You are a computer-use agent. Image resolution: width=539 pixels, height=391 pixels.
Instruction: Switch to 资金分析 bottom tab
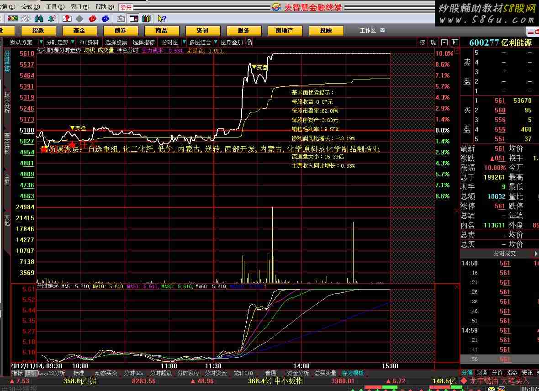(x=298, y=373)
